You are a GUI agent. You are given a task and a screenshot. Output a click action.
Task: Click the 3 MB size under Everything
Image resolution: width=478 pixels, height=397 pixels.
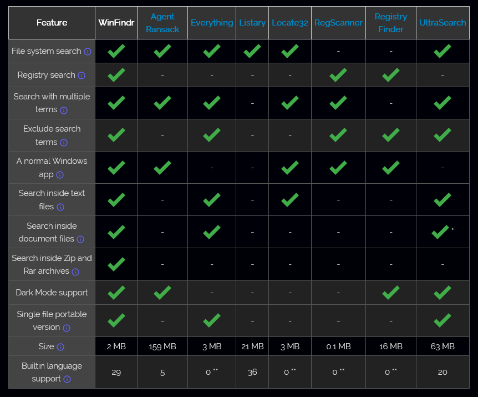point(212,346)
